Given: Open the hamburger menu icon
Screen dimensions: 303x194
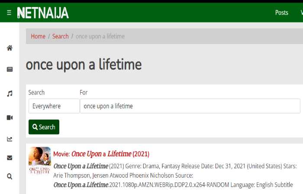Looking at the screenshot, I should pyautogui.click(x=9, y=13).
